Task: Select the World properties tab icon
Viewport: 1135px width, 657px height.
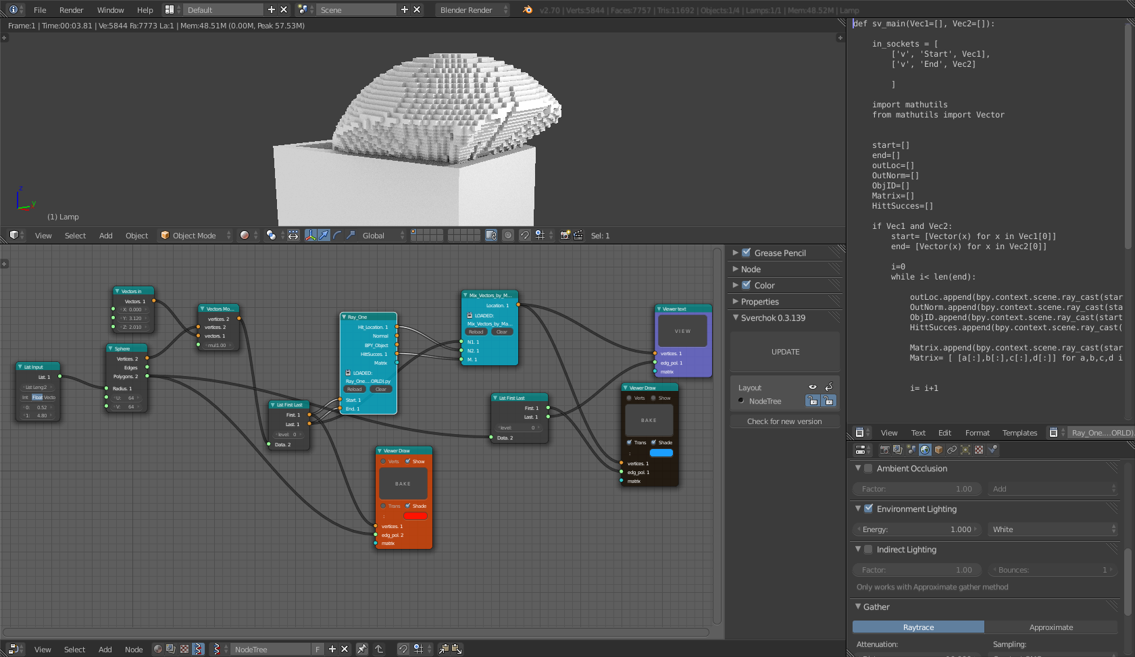Action: coord(925,450)
